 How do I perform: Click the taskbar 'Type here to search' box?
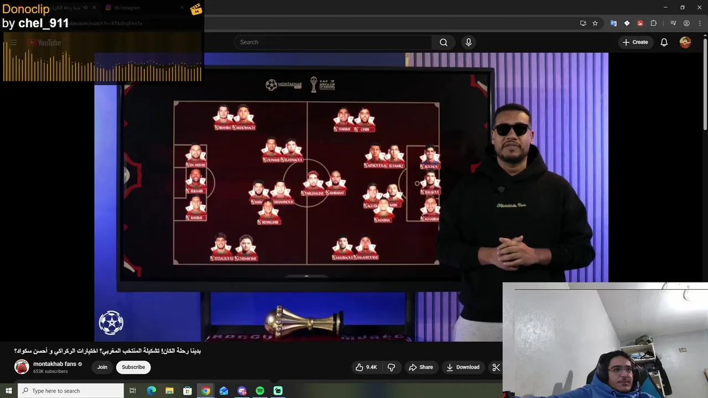(x=71, y=391)
